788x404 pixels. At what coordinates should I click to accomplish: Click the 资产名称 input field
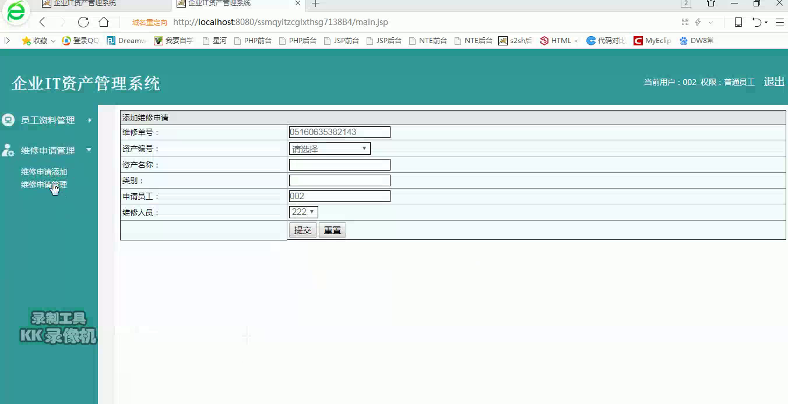[x=339, y=165]
